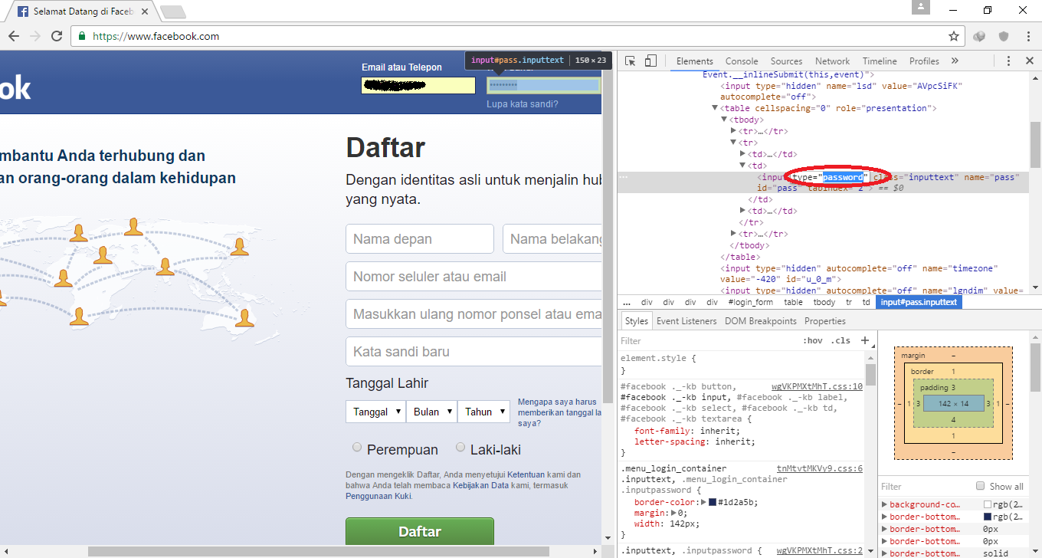
Task: Click the Nomor seluler atau email field
Action: tap(473, 277)
